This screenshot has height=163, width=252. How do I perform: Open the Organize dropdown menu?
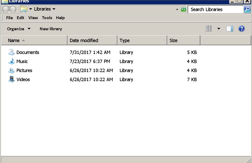click(x=18, y=29)
